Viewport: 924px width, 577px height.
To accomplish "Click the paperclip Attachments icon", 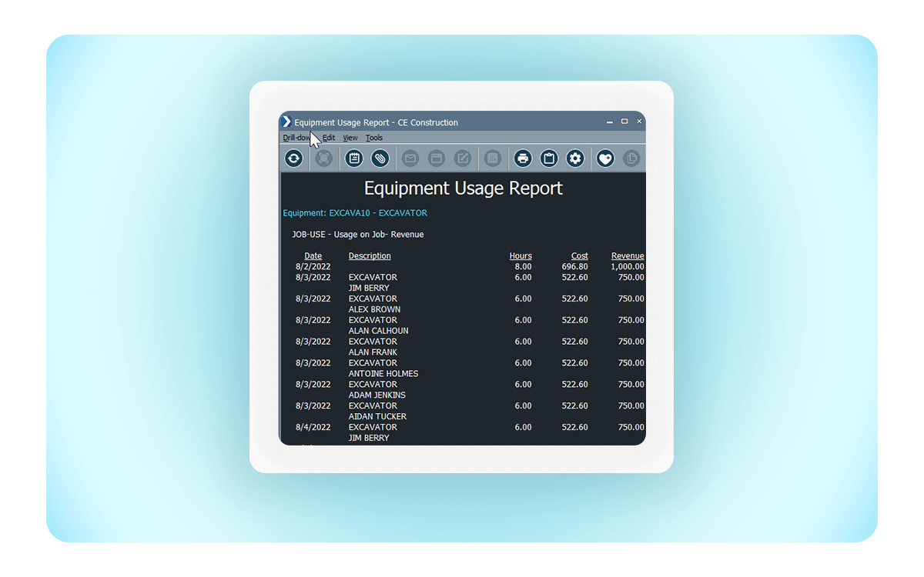I will pos(380,158).
